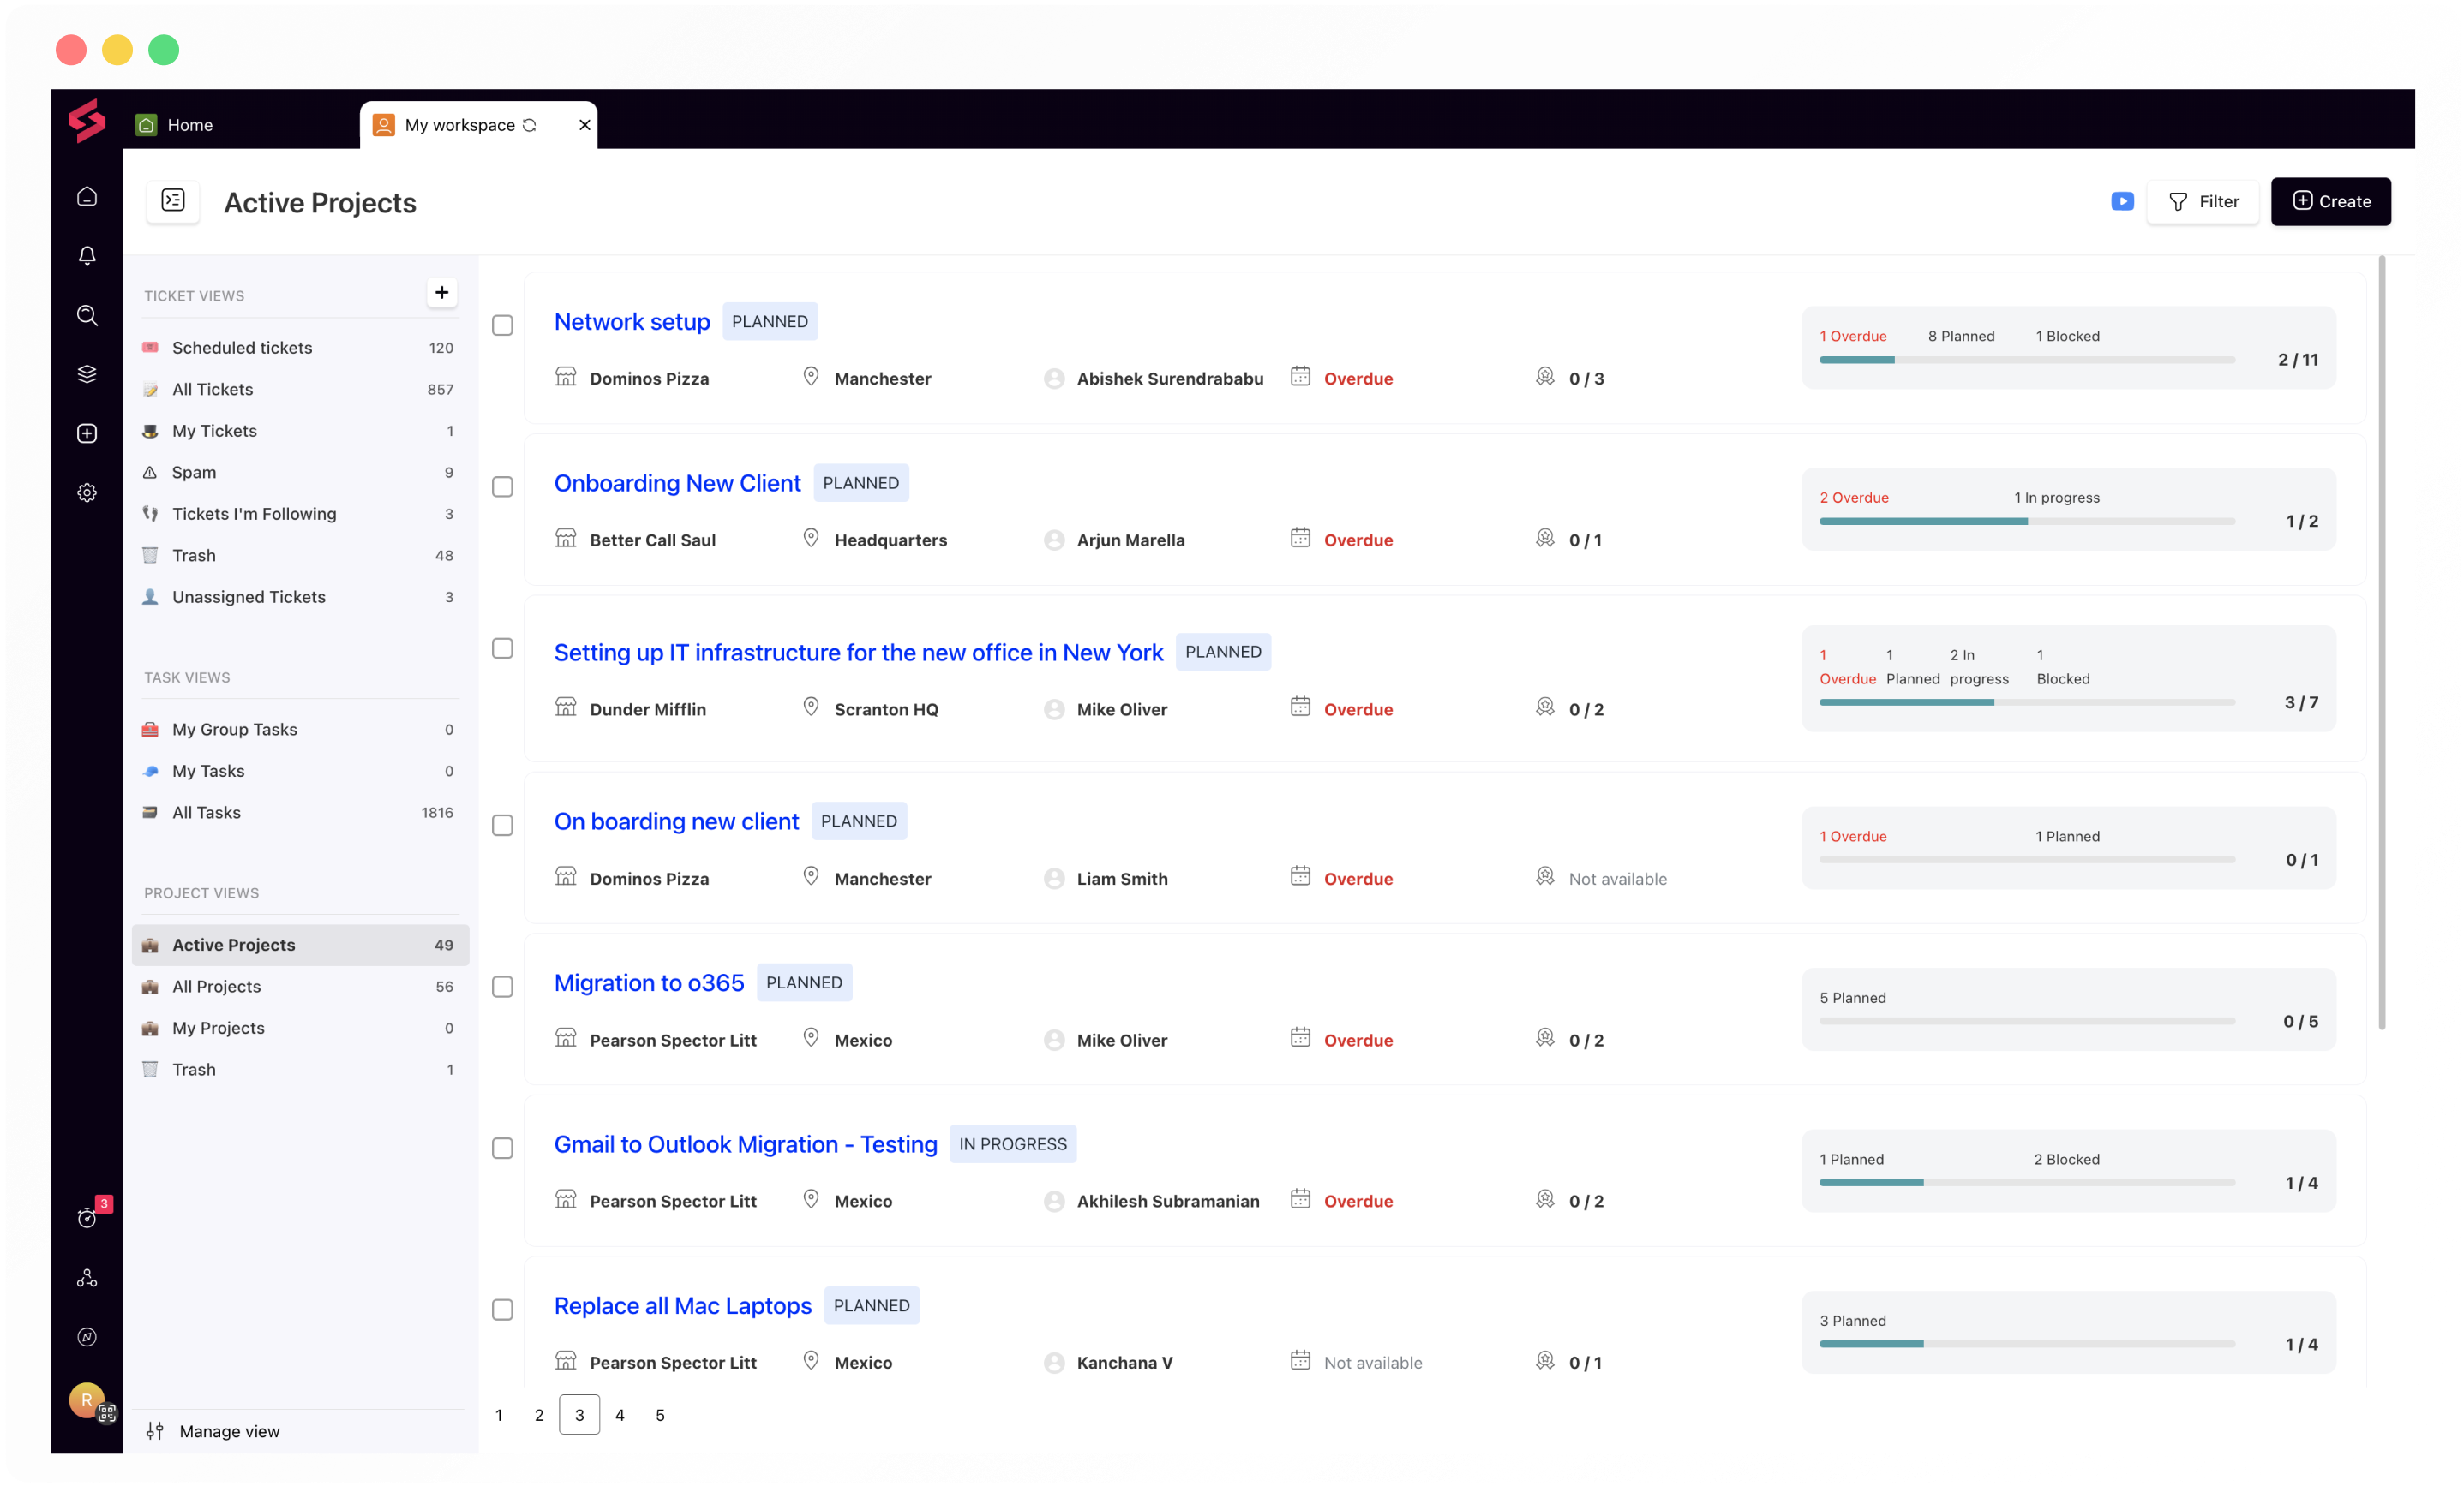Open Settings via the gear icon

tap(87, 492)
